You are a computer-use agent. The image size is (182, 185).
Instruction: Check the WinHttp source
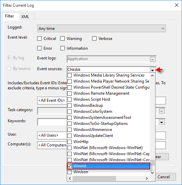pos(70,142)
